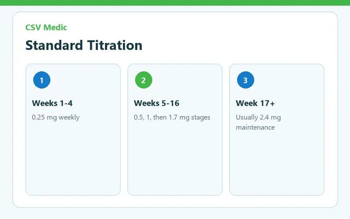Click the word Titration in heading

point(115,45)
